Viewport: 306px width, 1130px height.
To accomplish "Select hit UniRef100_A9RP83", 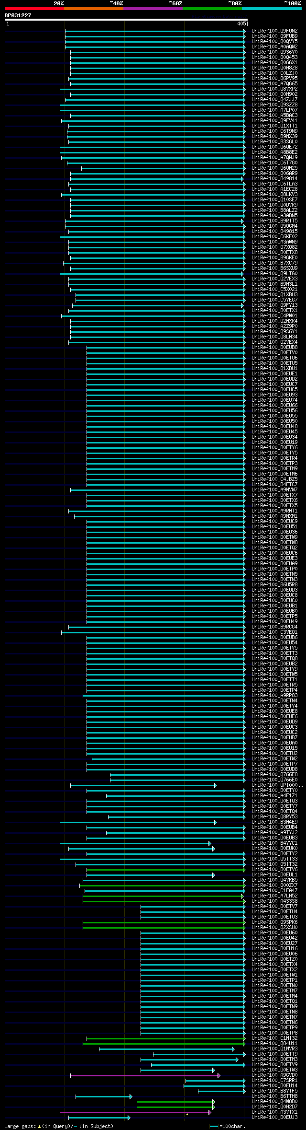I will click(x=274, y=696).
